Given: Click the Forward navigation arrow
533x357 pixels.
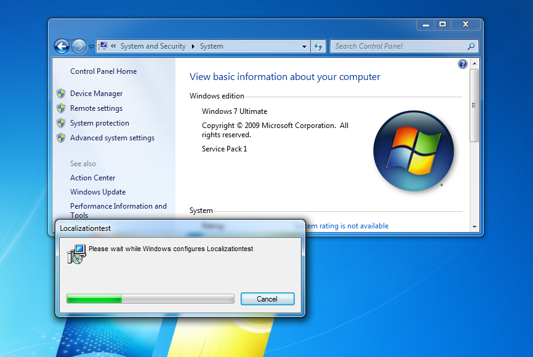Looking at the screenshot, I should point(79,46).
